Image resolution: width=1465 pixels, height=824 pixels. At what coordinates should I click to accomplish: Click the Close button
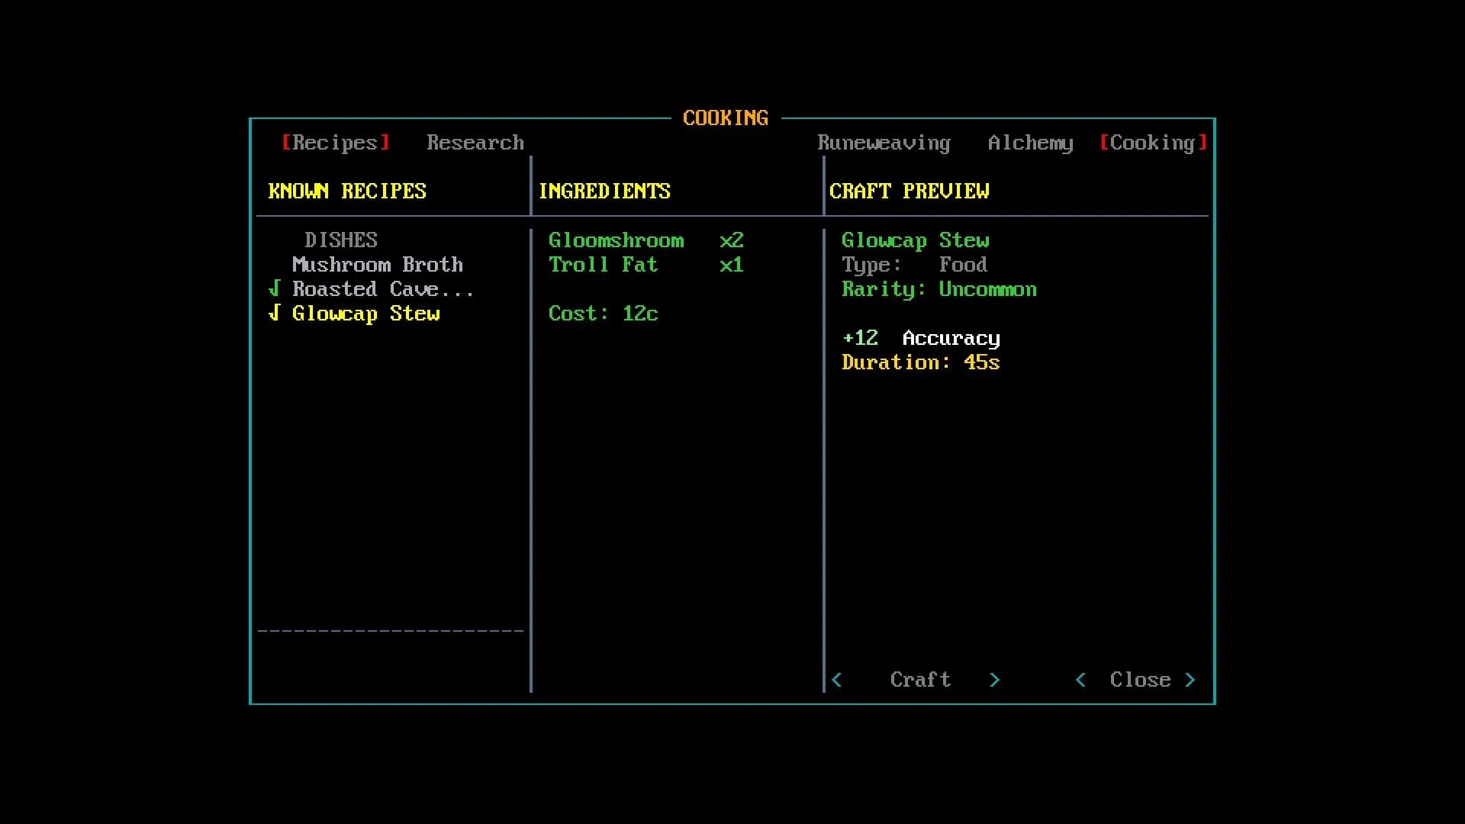(1140, 679)
